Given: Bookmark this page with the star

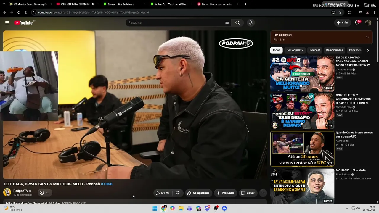Looking at the screenshot, I should 340,12.
